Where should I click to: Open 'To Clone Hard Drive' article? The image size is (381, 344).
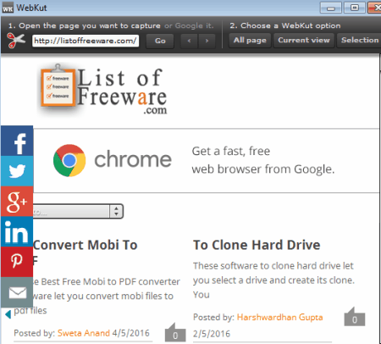257,245
